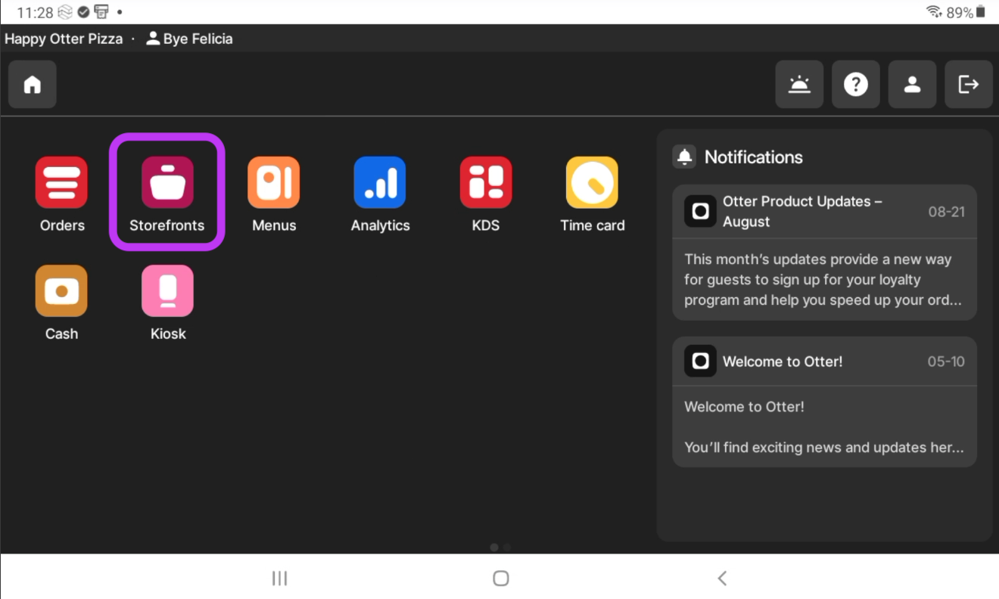
Task: Click the log out icon button
Action: coord(969,85)
